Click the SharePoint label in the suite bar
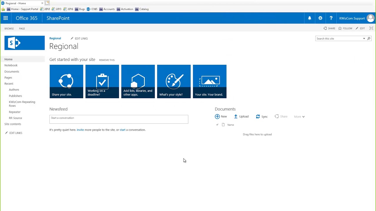 click(x=58, y=18)
